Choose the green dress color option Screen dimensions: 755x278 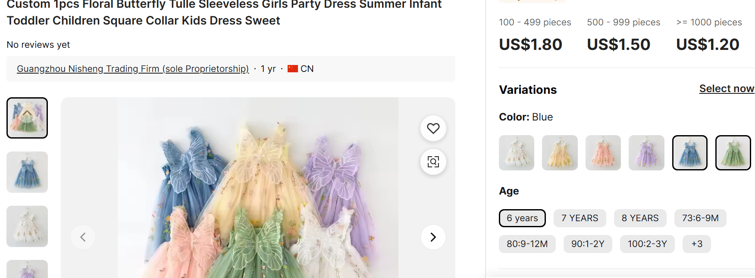click(x=733, y=153)
